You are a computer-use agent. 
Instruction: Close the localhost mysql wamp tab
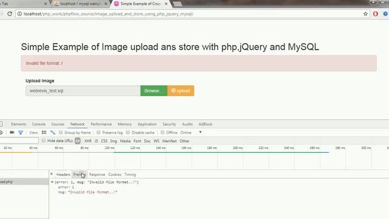pyautogui.click(x=106, y=4)
